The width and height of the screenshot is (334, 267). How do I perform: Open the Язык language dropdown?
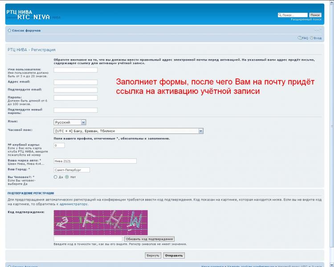(x=70, y=122)
